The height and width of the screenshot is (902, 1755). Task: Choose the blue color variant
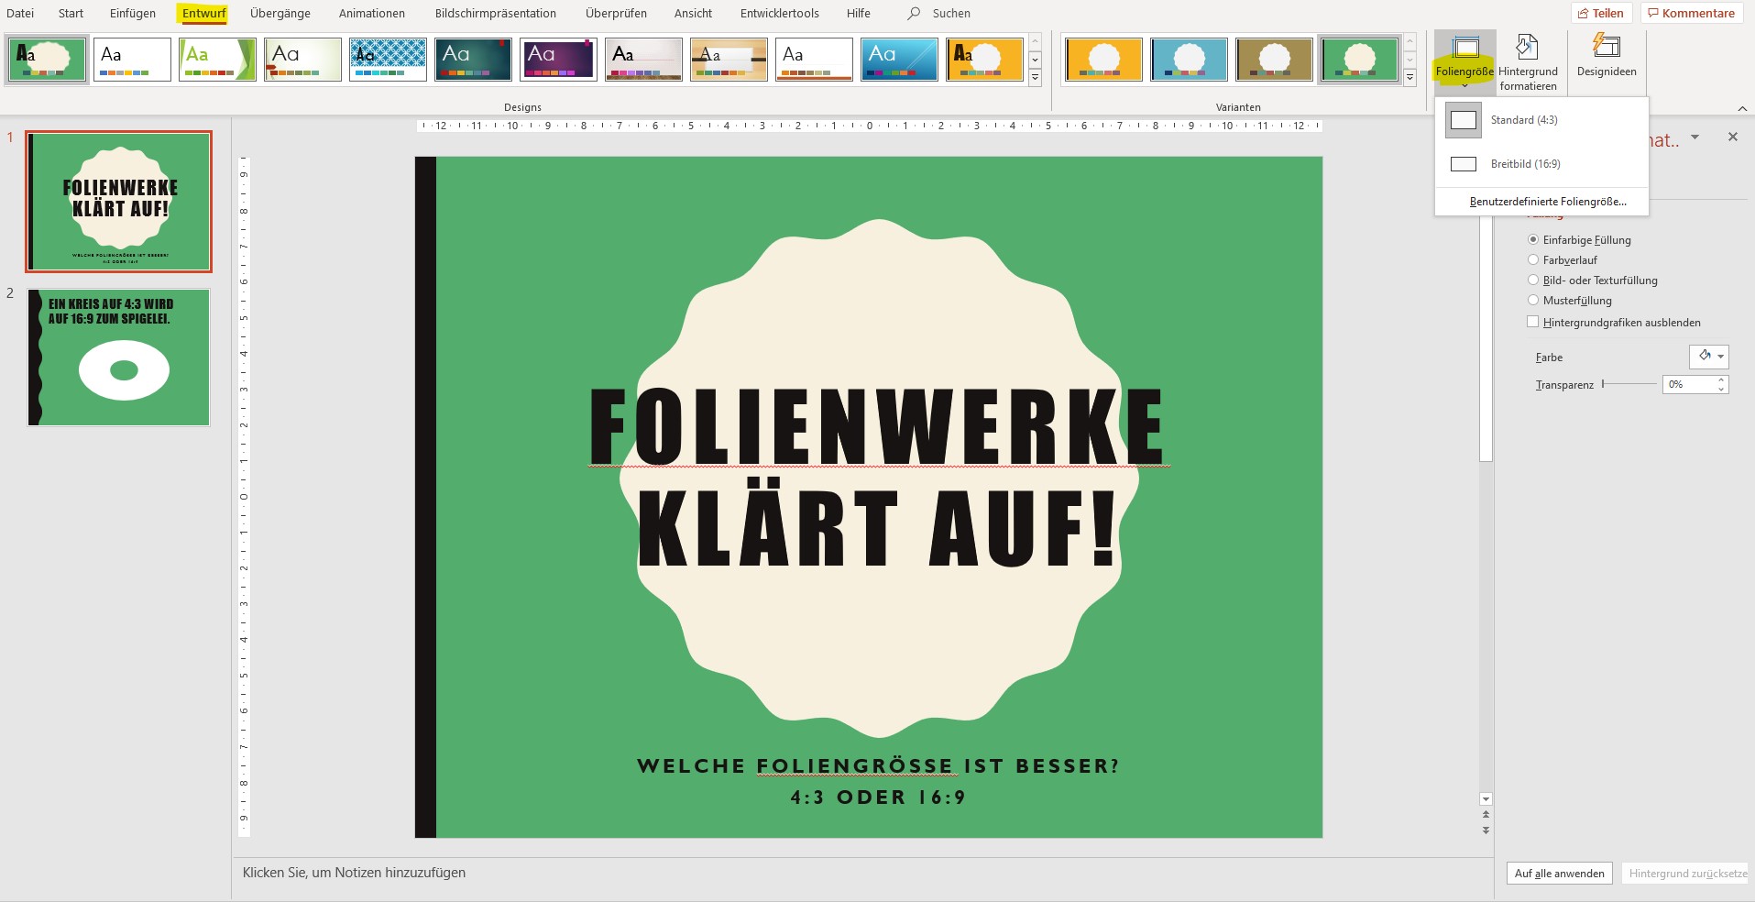pos(1189,60)
